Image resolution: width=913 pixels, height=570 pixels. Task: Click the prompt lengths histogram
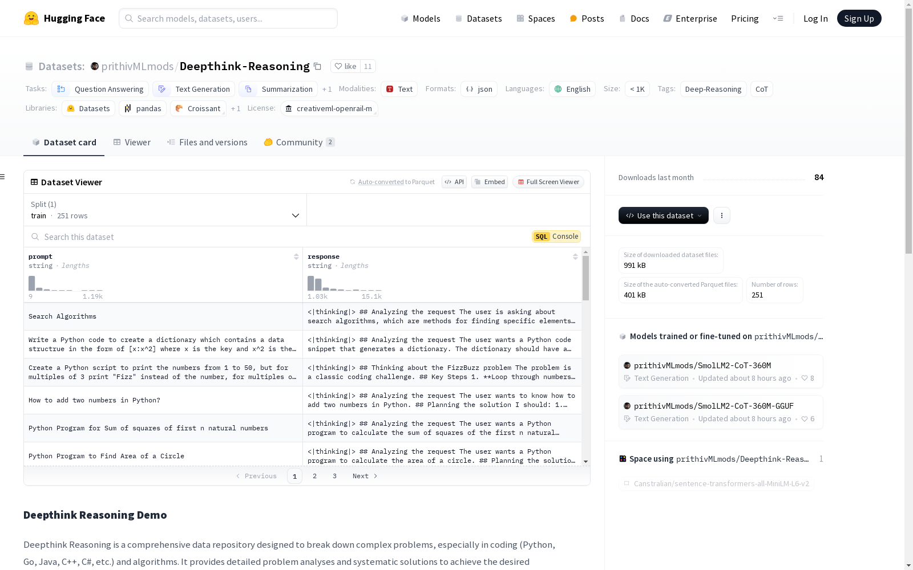[66, 283]
